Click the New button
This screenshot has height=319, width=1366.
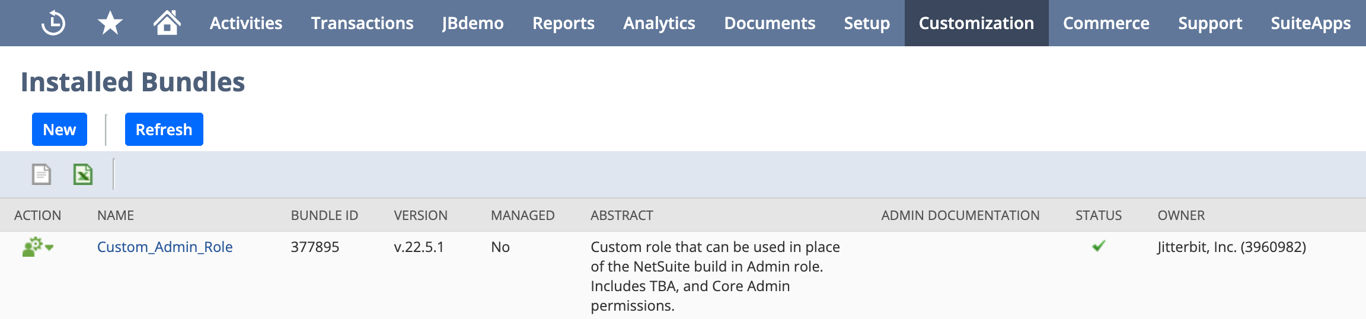pos(59,129)
